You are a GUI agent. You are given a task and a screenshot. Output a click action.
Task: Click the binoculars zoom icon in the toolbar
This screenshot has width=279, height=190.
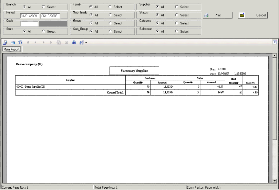coord(82,43)
